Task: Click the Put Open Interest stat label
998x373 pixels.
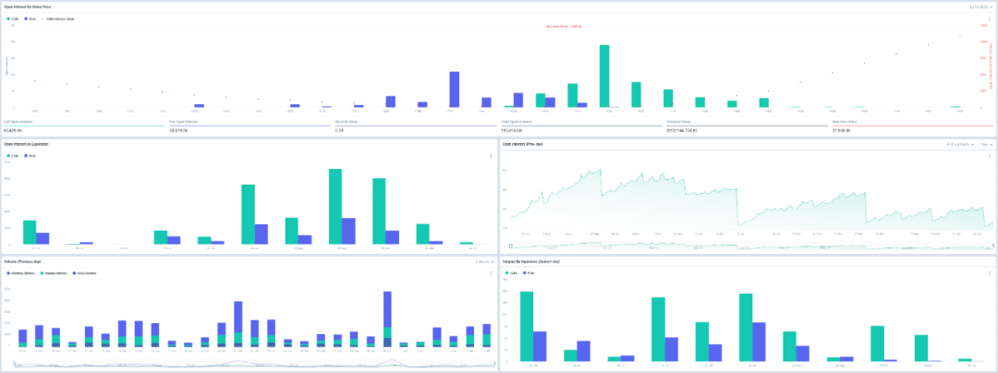Action: 183,121
